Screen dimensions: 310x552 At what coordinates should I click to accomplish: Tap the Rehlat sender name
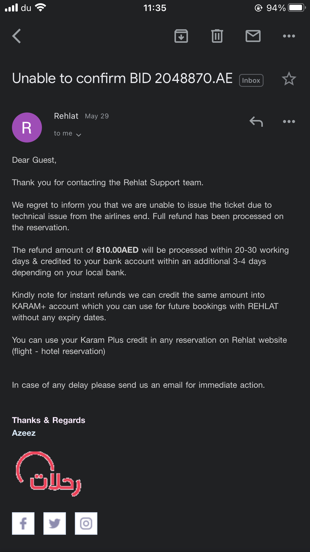[x=66, y=116]
